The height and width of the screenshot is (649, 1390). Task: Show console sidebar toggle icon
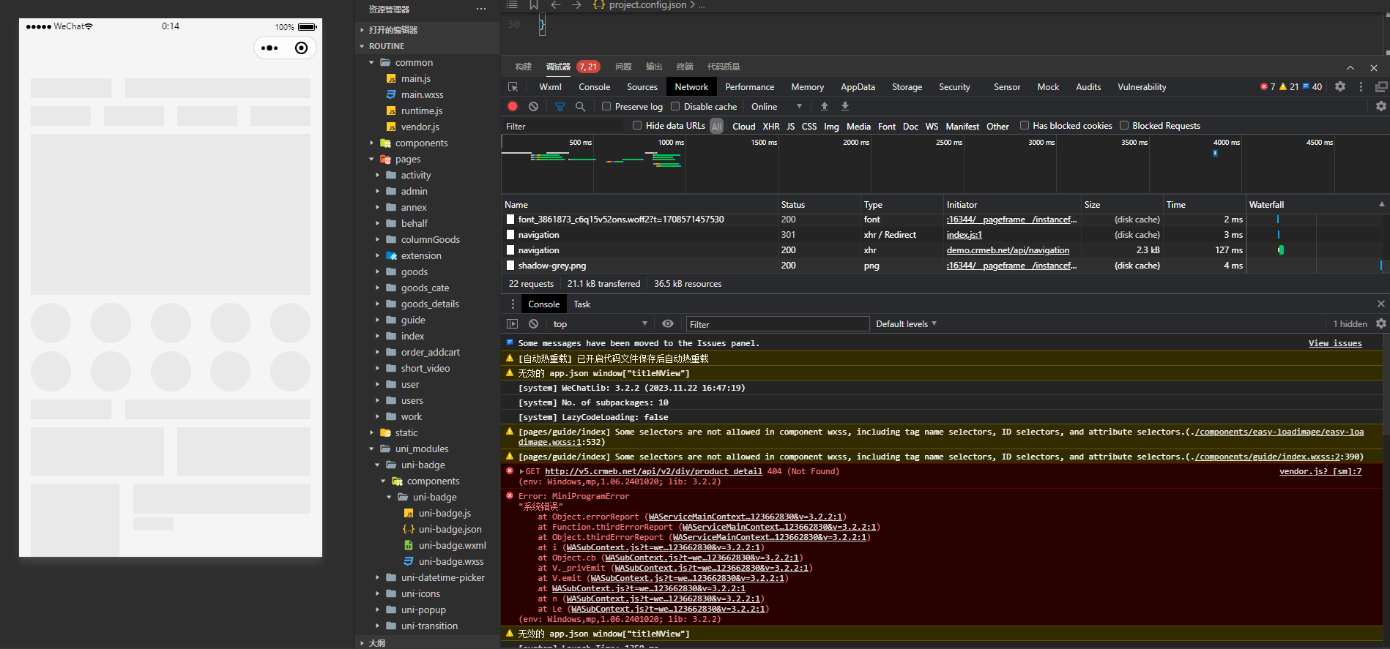(x=513, y=323)
